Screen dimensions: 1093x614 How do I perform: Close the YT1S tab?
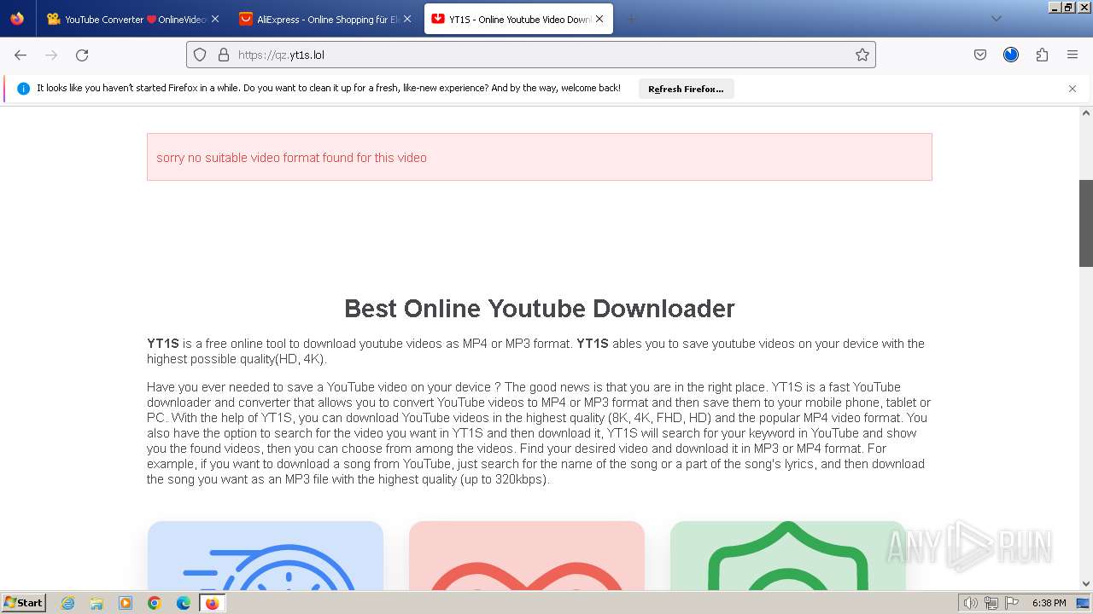click(600, 19)
